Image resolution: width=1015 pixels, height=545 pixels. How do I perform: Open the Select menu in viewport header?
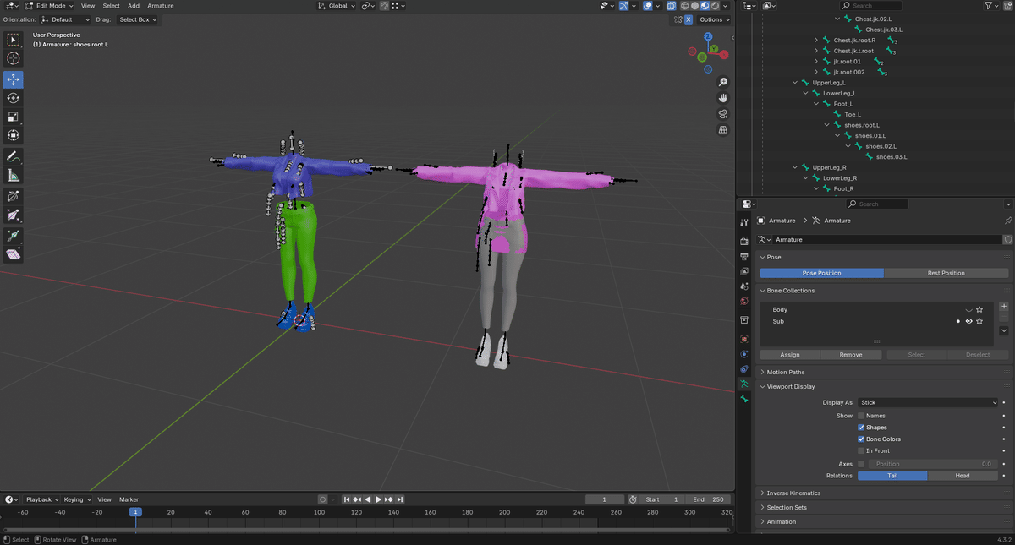[112, 5]
